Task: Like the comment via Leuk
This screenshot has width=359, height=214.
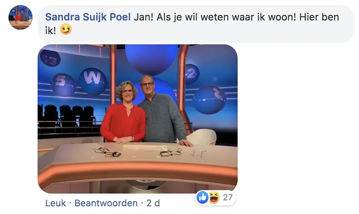Action: click(x=56, y=203)
